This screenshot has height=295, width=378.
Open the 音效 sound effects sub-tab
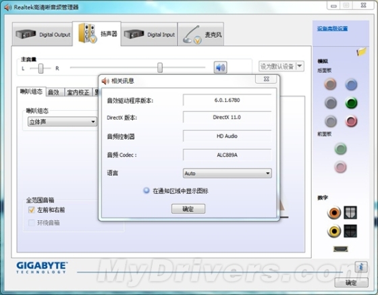click(55, 92)
